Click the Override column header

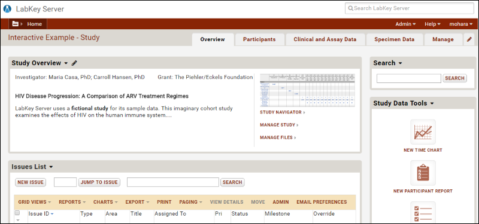point(324,214)
